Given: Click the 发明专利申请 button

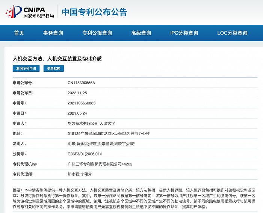Looking at the screenshot, I should (26, 68).
